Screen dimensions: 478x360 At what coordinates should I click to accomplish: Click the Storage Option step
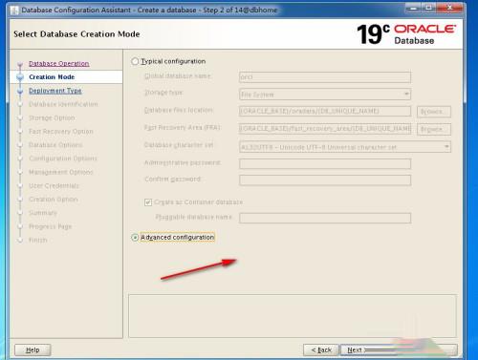[52, 117]
